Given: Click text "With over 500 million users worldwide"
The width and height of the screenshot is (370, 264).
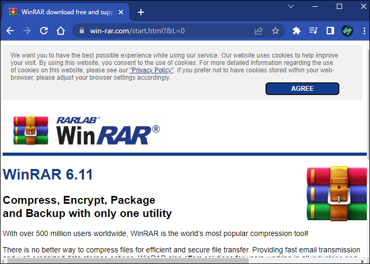Looking at the screenshot, I should 65,233.
